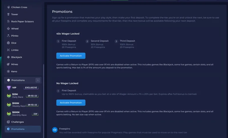Select the Dice game icon
The height and width of the screenshot is (138, 228).
8,43
